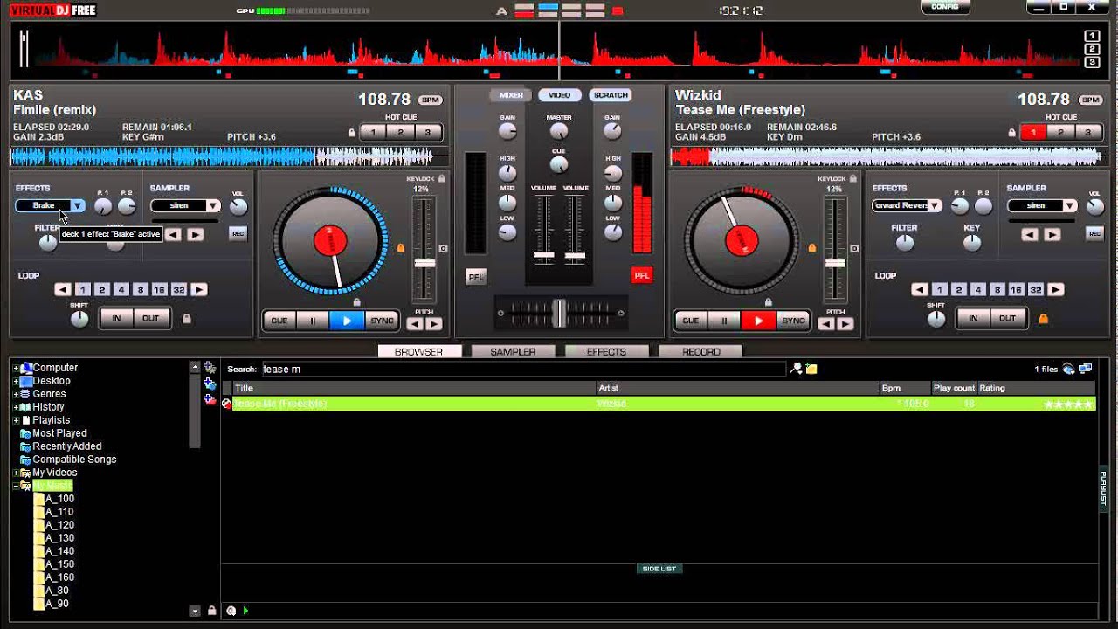1118x629 pixels.
Task: Click deck 1 pitch bend right arrow
Action: point(434,324)
